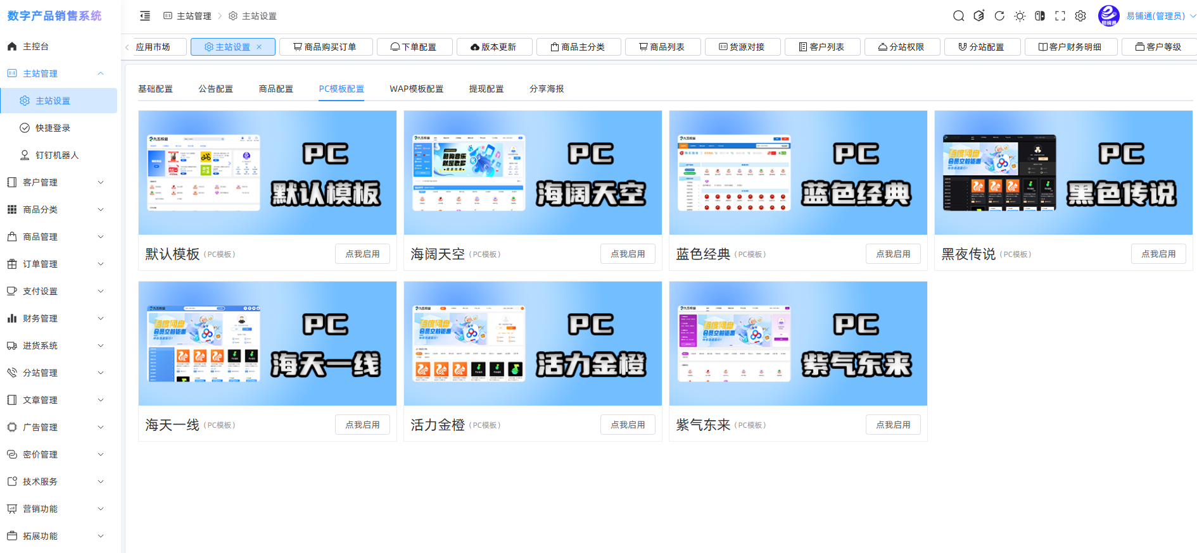Image resolution: width=1197 pixels, height=553 pixels.
Task: Expand 分站管理 sidebar group
Action: [58, 373]
